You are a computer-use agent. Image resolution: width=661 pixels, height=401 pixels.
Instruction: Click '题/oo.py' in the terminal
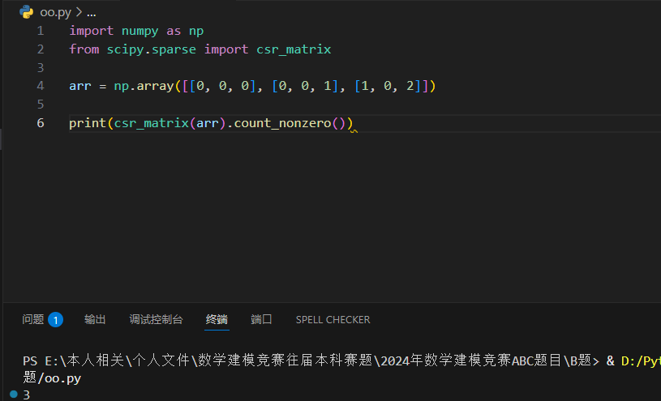pyautogui.click(x=52, y=378)
